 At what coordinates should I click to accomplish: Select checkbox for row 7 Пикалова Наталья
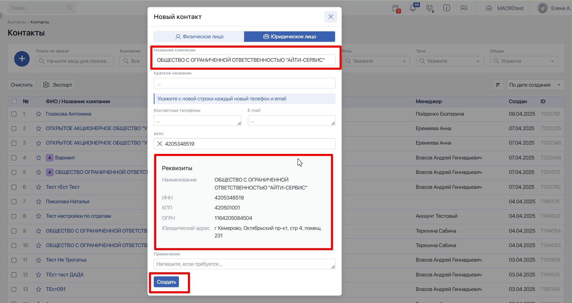click(14, 202)
